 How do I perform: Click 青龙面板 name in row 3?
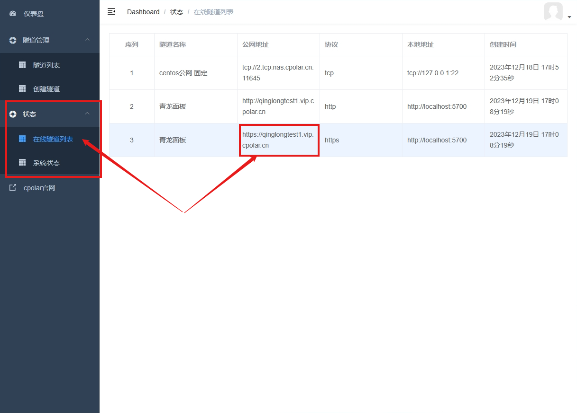[173, 140]
